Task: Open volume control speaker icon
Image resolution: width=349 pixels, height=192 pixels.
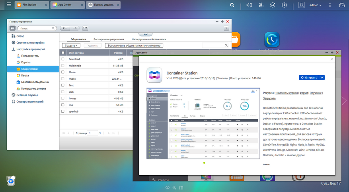Action: click(x=249, y=5)
